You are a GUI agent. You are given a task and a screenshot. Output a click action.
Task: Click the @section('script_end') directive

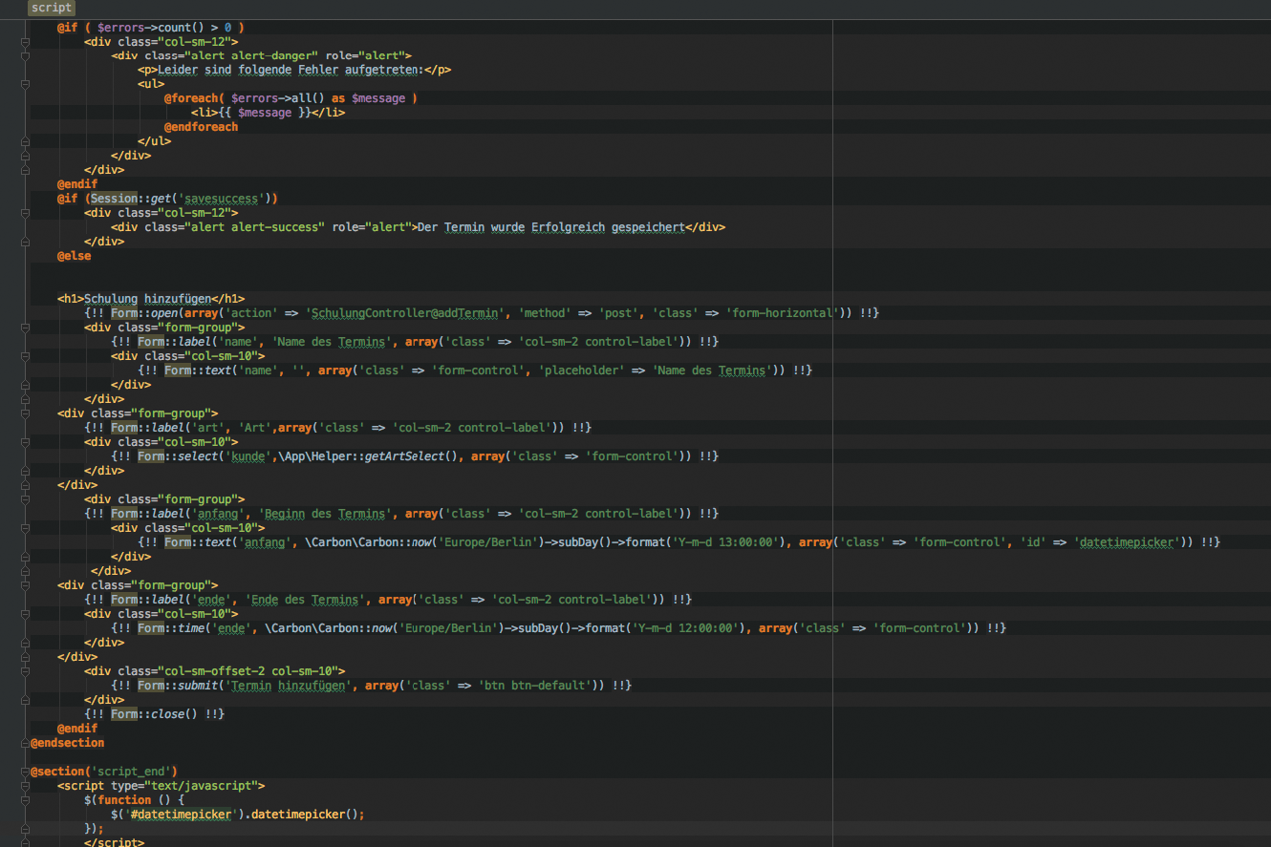coord(103,772)
